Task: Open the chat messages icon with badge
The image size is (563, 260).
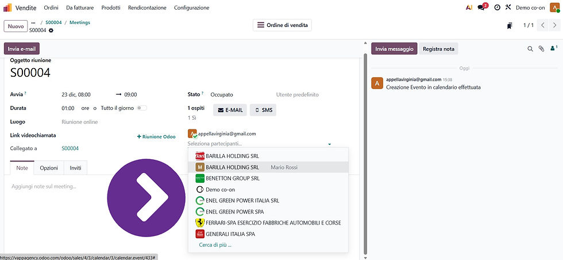Action: point(483,7)
